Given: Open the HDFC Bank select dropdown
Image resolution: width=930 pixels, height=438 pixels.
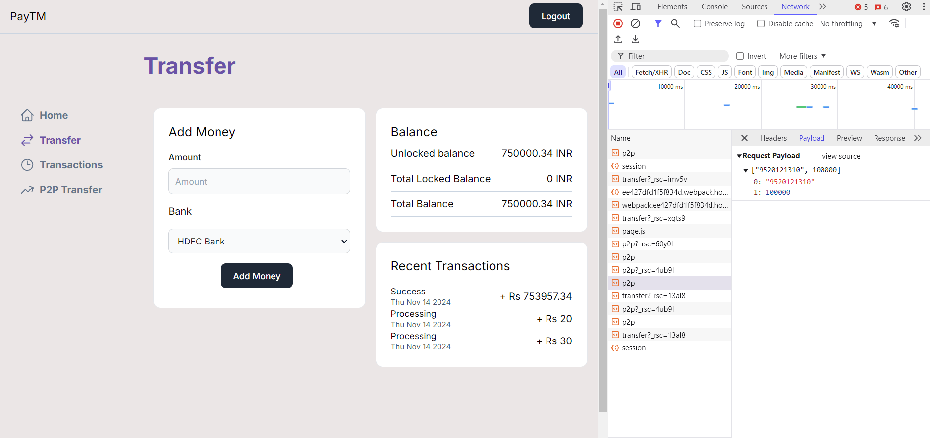Looking at the screenshot, I should [x=259, y=241].
